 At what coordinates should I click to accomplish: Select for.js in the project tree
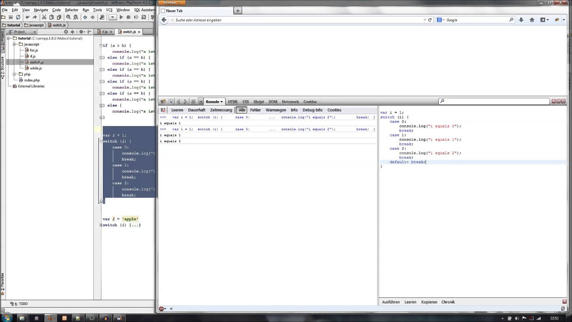(31, 50)
